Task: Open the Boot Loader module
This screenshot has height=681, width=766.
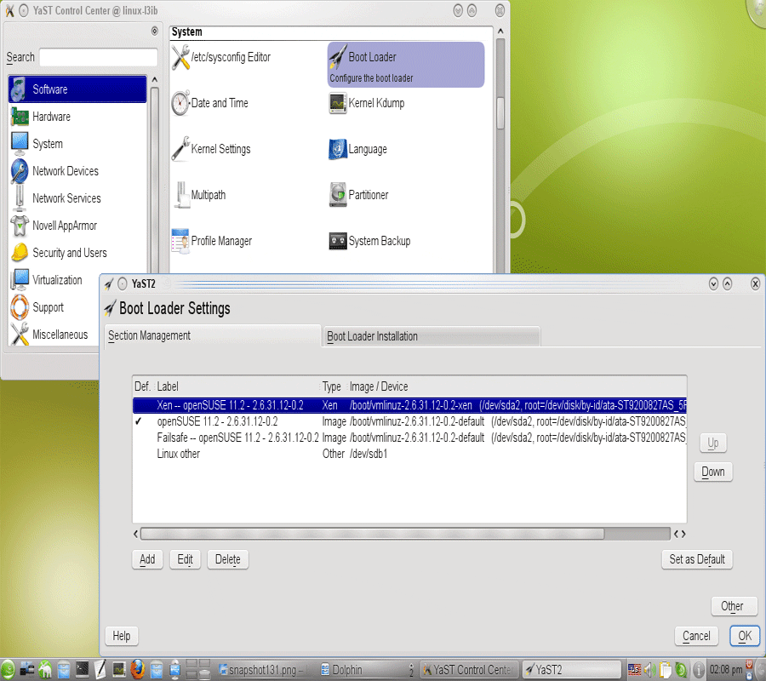Action: pos(405,65)
